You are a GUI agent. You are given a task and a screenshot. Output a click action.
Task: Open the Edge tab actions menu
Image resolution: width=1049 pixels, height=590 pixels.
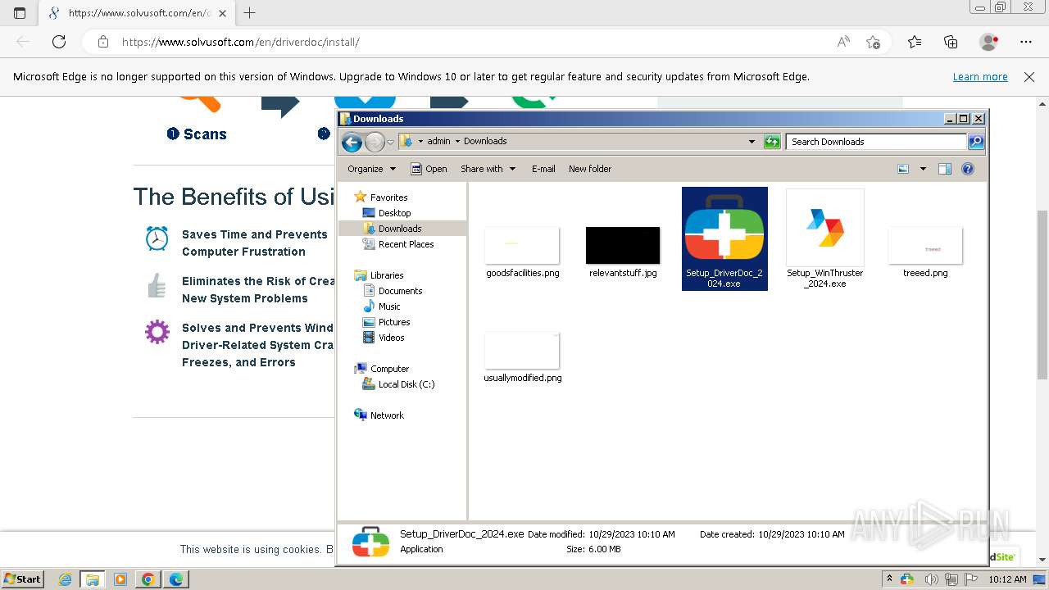20,13
